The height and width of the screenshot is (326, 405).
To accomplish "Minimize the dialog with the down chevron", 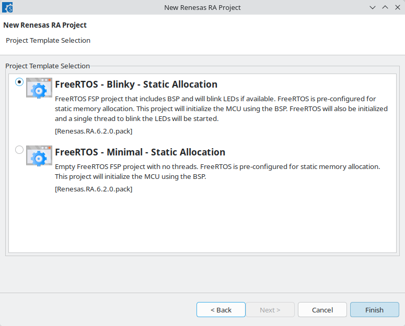I will click(x=373, y=7).
